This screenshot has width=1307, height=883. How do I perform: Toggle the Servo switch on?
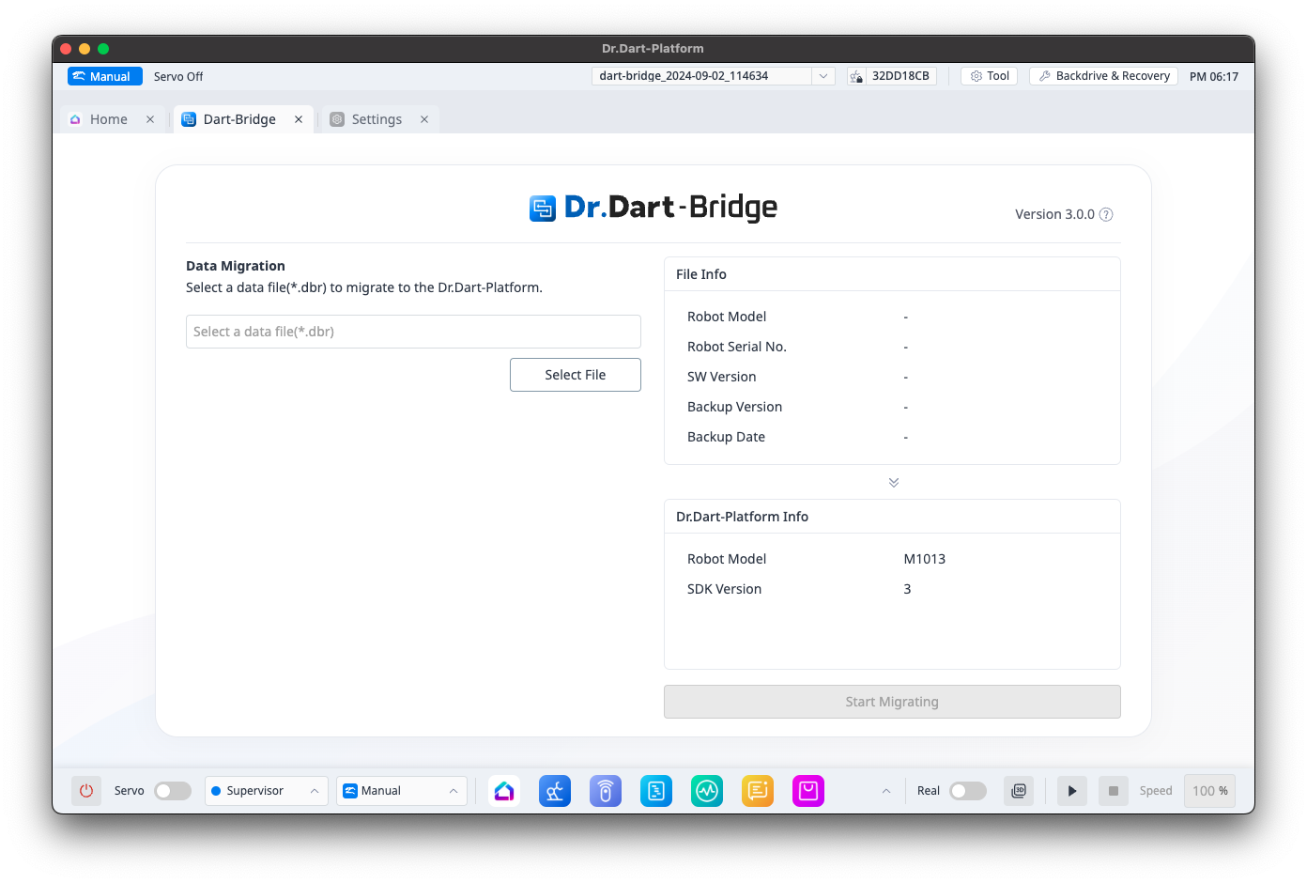173,791
